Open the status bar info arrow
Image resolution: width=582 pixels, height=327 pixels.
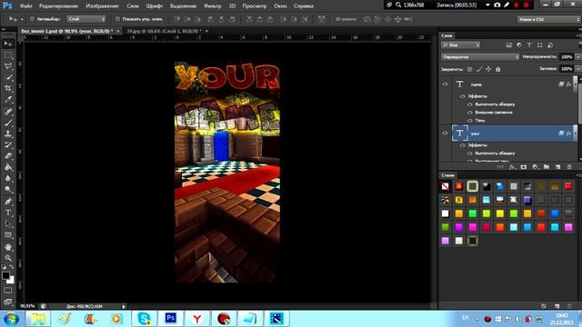124,306
